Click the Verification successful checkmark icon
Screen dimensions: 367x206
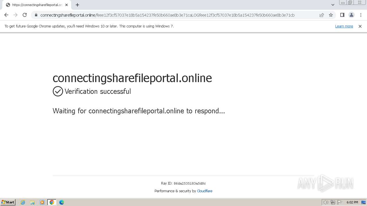(58, 91)
